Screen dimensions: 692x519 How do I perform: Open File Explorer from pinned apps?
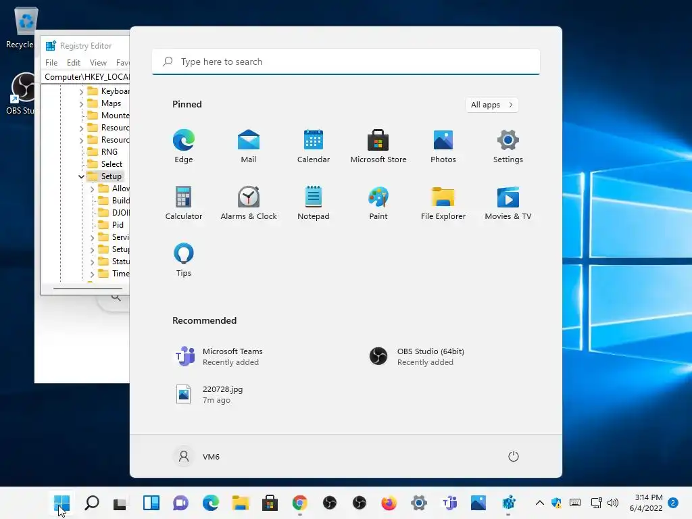(x=443, y=203)
